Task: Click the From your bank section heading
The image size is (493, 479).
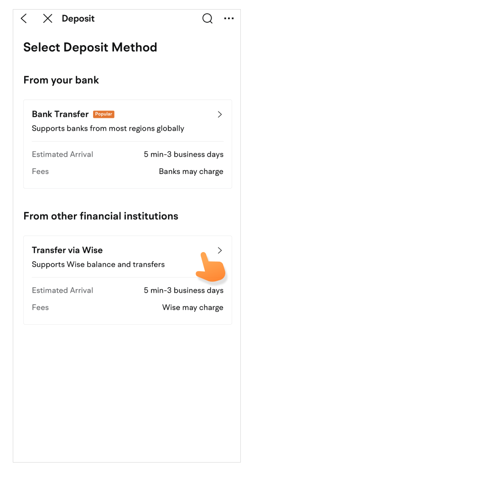Action: coord(61,80)
